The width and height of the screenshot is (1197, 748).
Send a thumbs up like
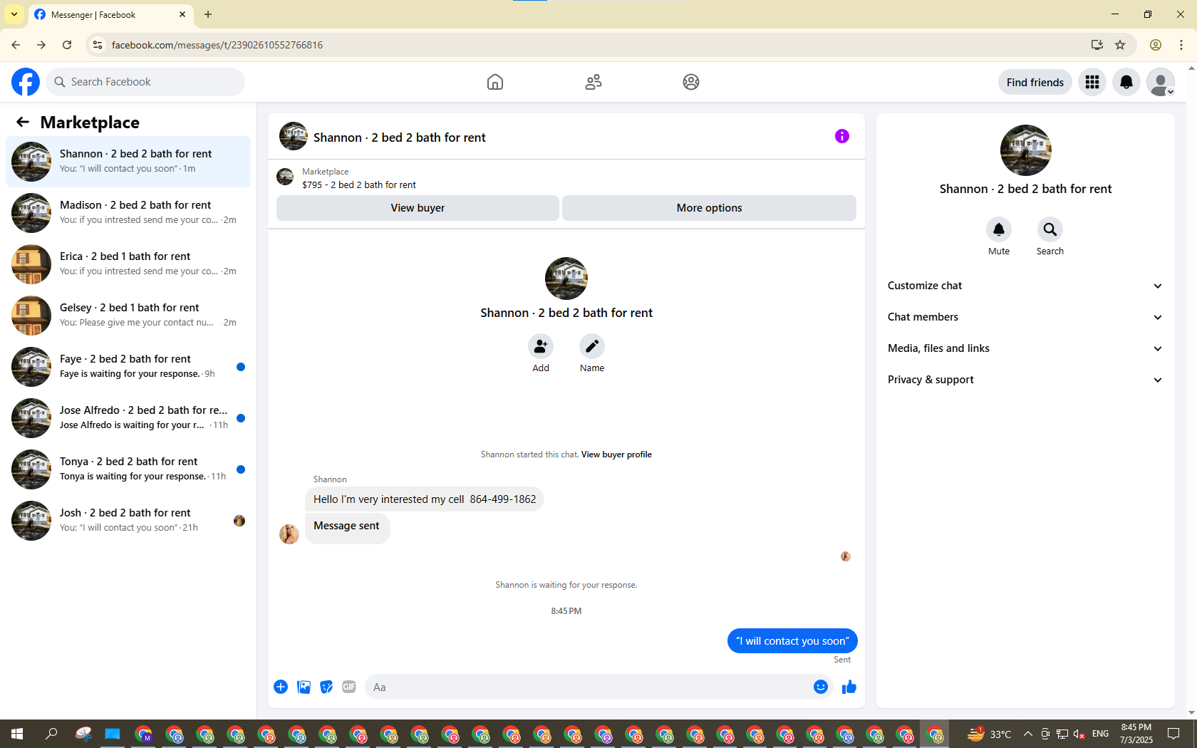849,687
